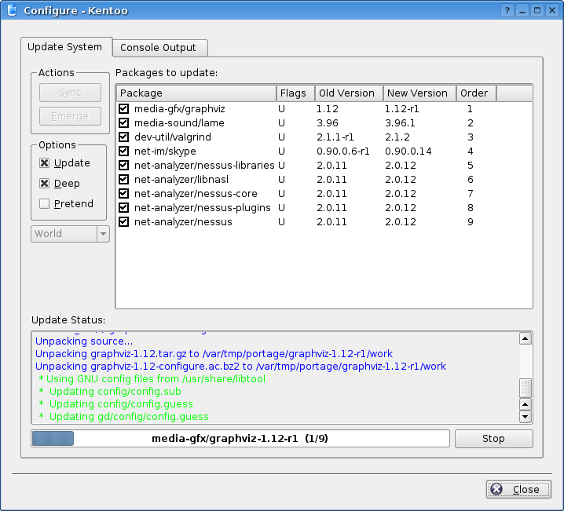Select the media-sound/lame package name
Viewport: 564px width, 511px height.
pos(179,123)
